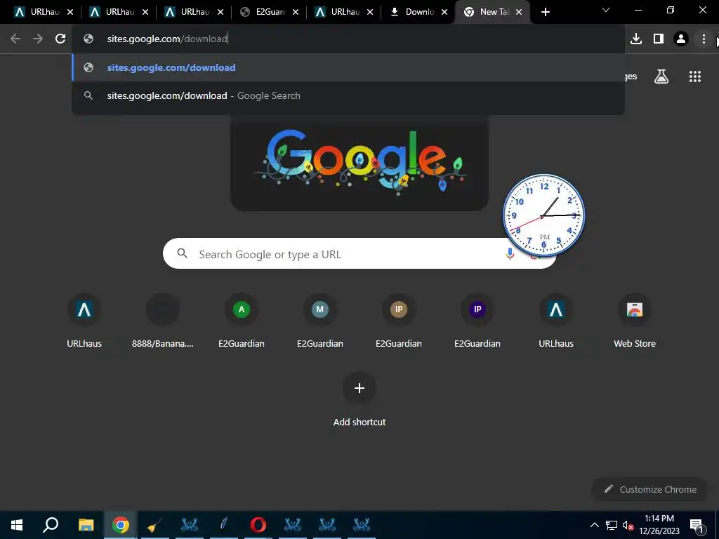Open Windows taskbar search
Image resolution: width=719 pixels, height=539 pixels.
pos(51,525)
